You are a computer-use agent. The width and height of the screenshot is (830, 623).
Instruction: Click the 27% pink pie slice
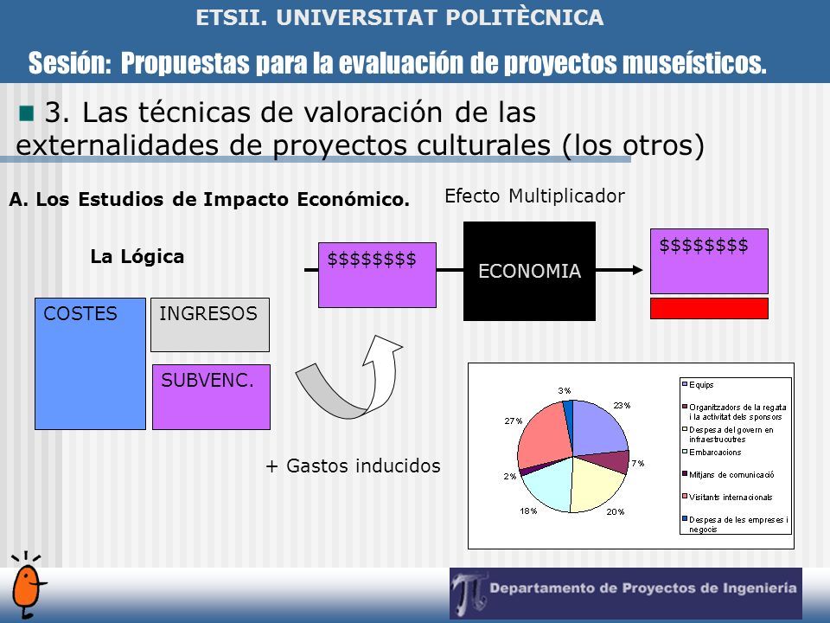pos(546,437)
